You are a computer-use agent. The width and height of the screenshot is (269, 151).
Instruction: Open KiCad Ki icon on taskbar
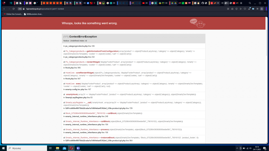[78, 148]
